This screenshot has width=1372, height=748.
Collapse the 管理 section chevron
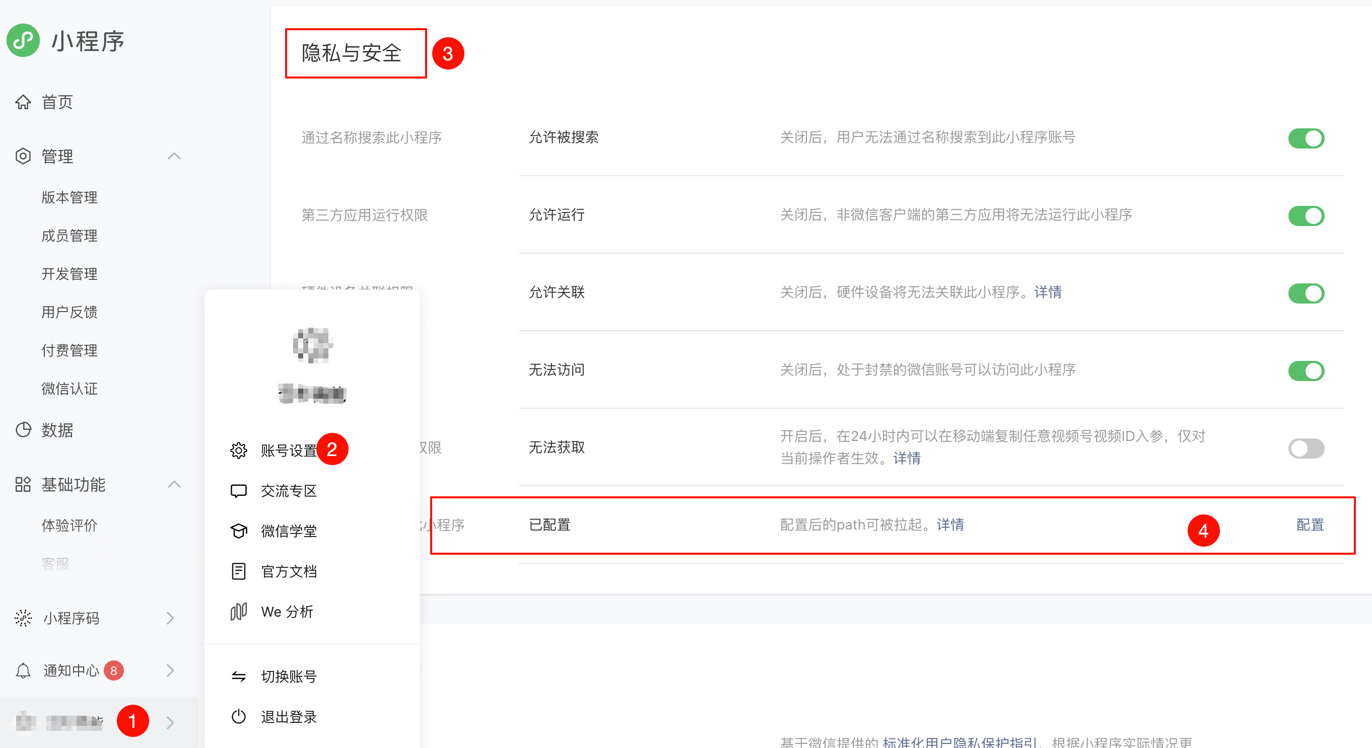tap(174, 156)
